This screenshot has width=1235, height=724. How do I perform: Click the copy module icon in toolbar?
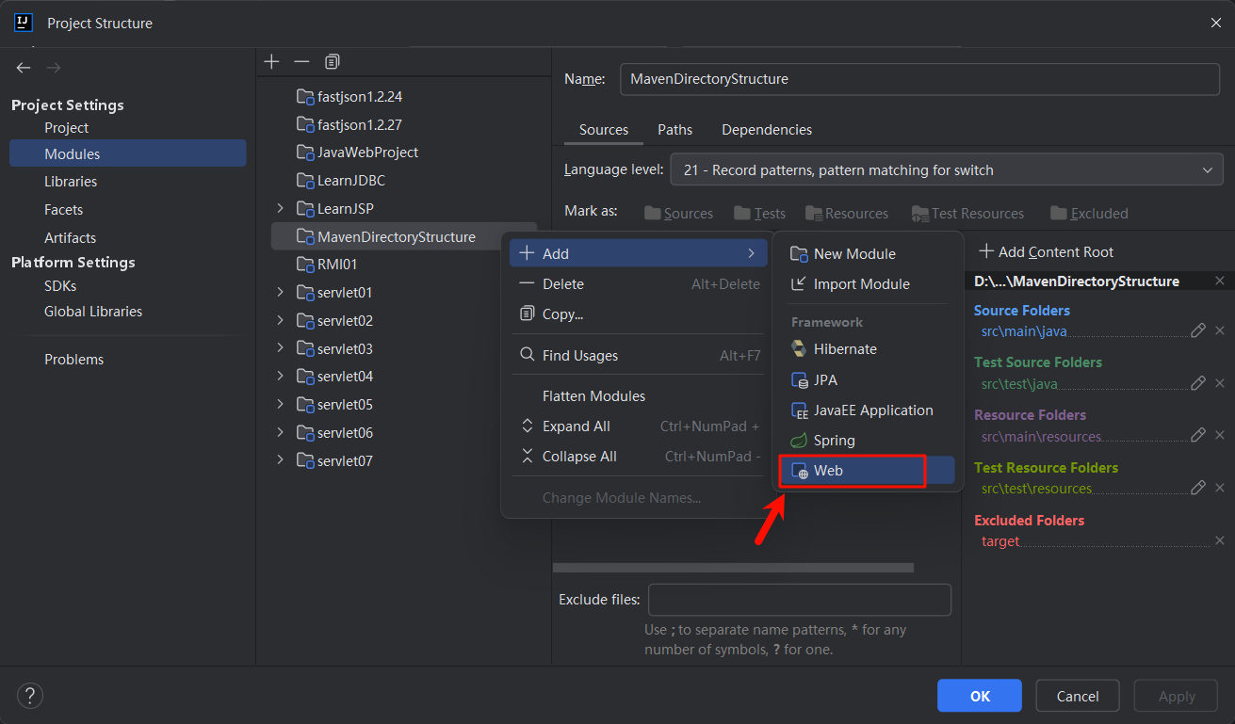[x=332, y=61]
